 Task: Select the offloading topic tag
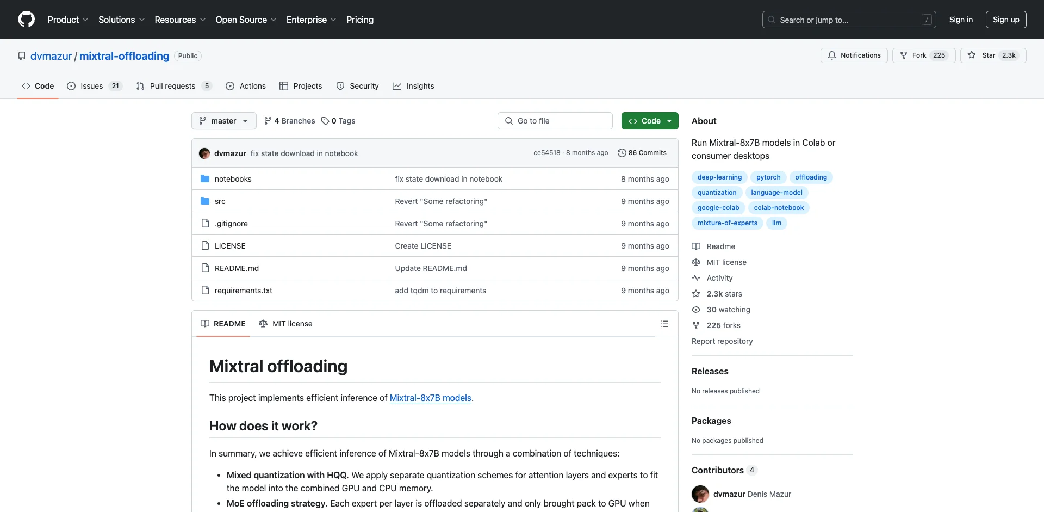tap(811, 177)
